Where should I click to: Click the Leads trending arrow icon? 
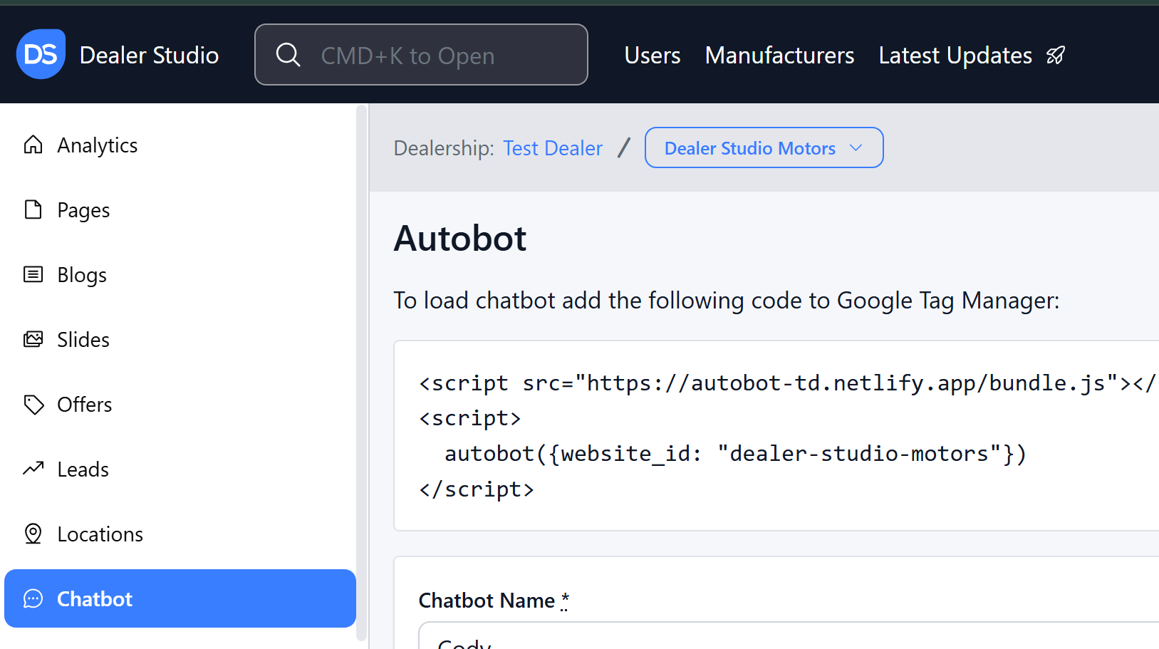[x=33, y=469]
